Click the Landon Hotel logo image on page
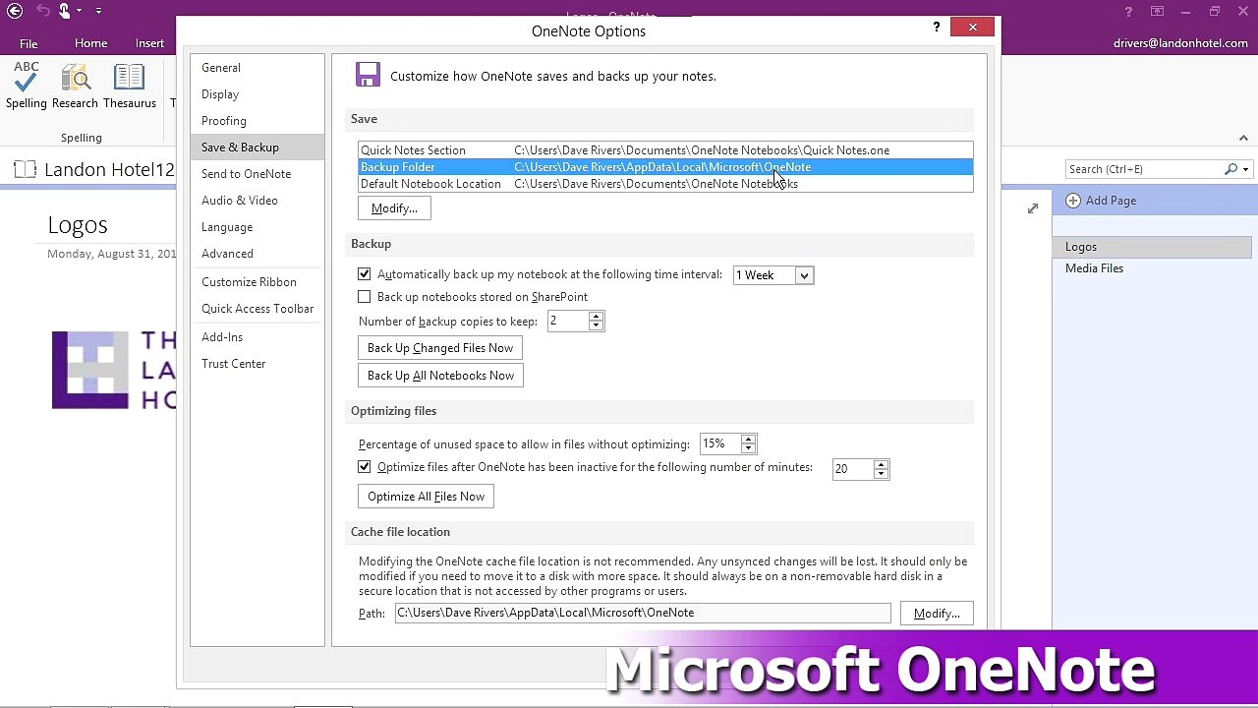1258x708 pixels. coord(114,370)
